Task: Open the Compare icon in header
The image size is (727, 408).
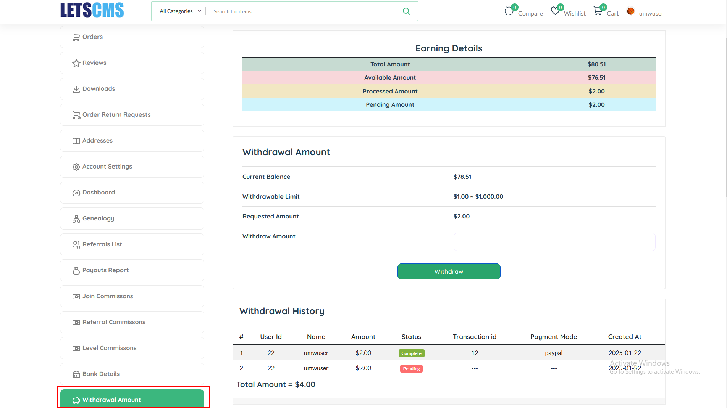Action: 509,11
